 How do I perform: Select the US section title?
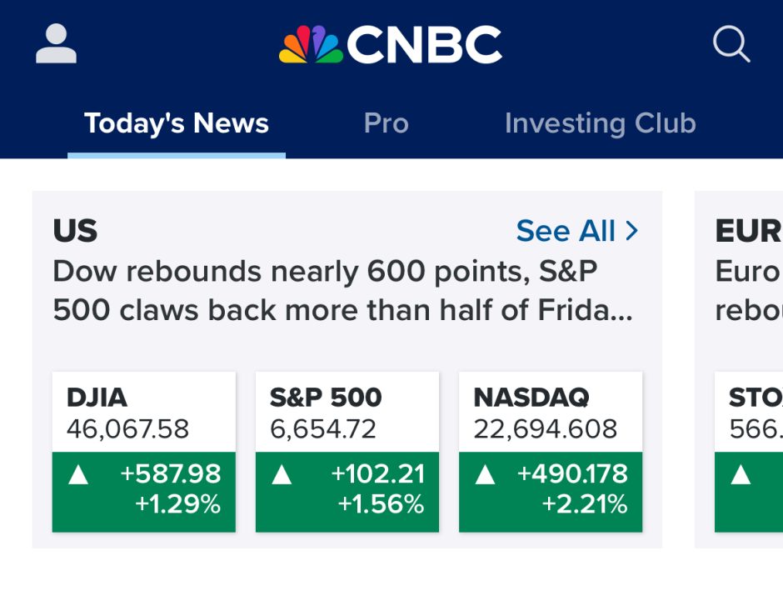click(x=75, y=231)
